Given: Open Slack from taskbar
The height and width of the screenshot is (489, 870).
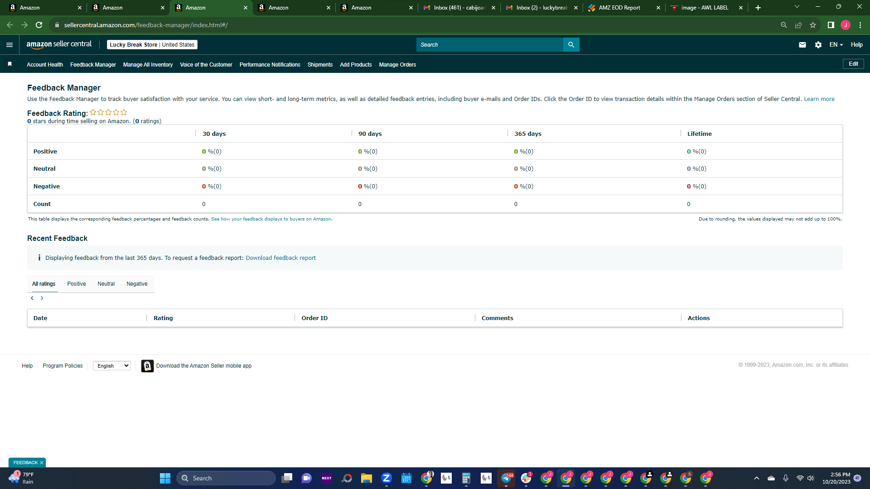Looking at the screenshot, I should point(526,478).
